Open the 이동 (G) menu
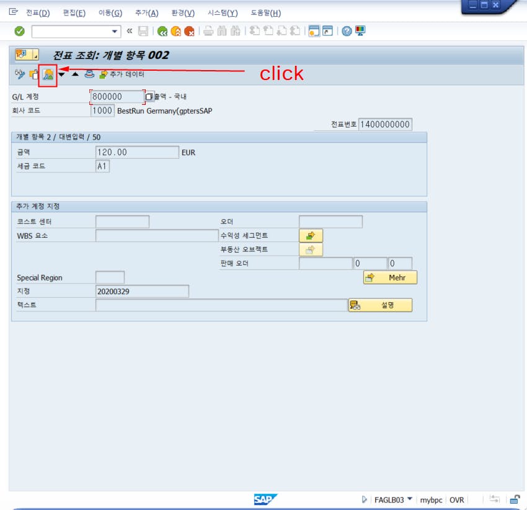This screenshot has width=527, height=510. point(110,13)
